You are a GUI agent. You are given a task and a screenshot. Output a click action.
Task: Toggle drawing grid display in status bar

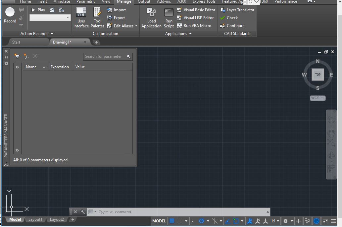172,221
